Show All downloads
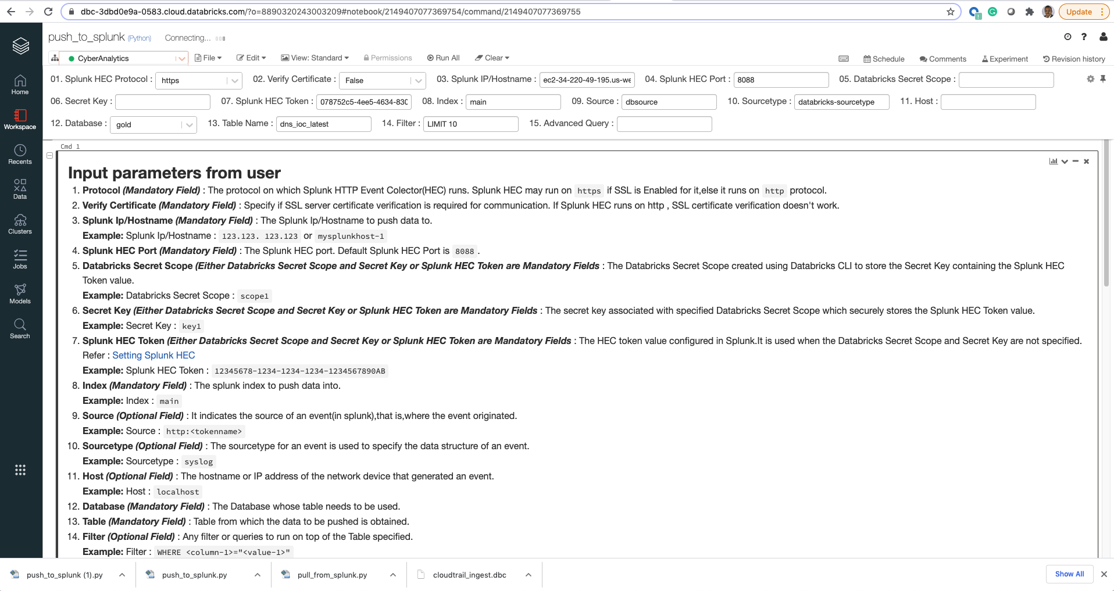Screen dimensions: 1114x591 click(x=1069, y=574)
